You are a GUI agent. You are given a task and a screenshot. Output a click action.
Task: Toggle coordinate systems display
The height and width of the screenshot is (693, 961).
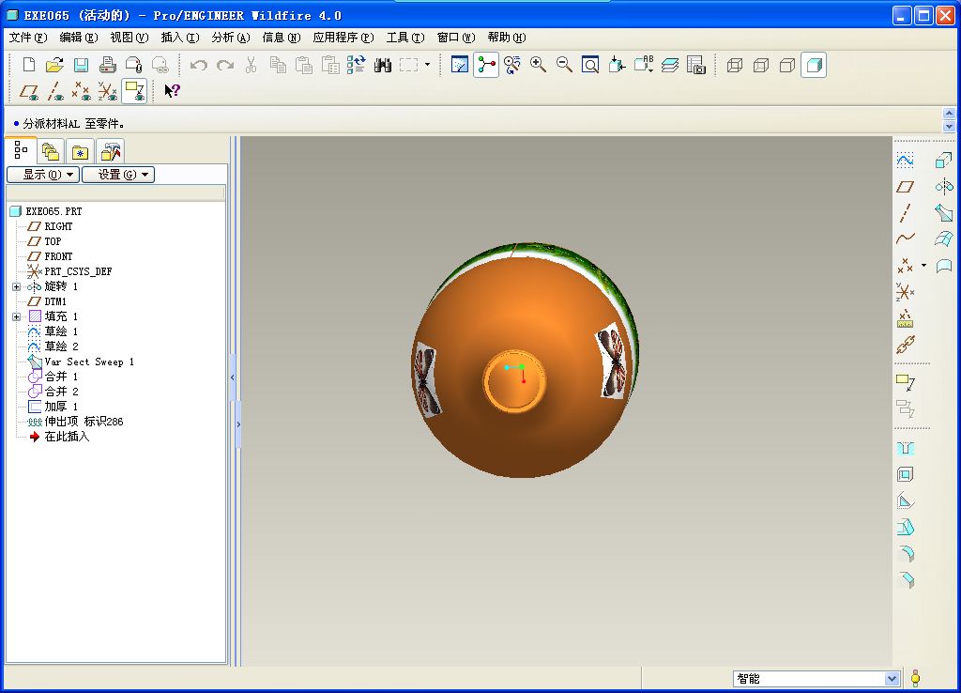pos(107,91)
